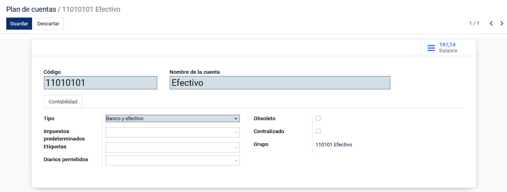Toggle the Obsoleto checkbox
The height and width of the screenshot is (192, 507).
(318, 118)
